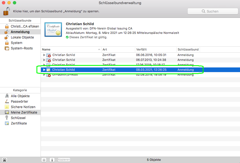Select the System-Roots keychain

(22, 48)
